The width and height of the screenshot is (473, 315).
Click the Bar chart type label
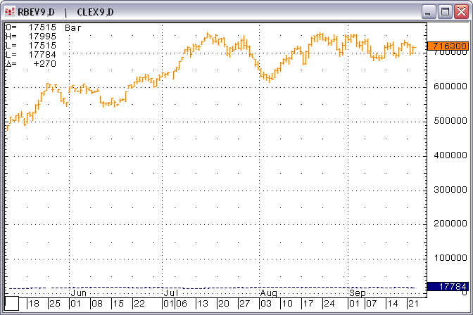pyautogui.click(x=72, y=27)
